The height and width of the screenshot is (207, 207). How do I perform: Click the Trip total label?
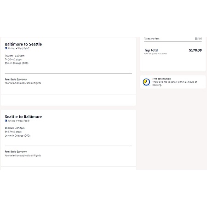coord(151,50)
